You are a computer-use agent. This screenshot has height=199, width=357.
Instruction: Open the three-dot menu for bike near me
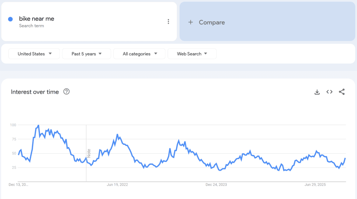[168, 22]
